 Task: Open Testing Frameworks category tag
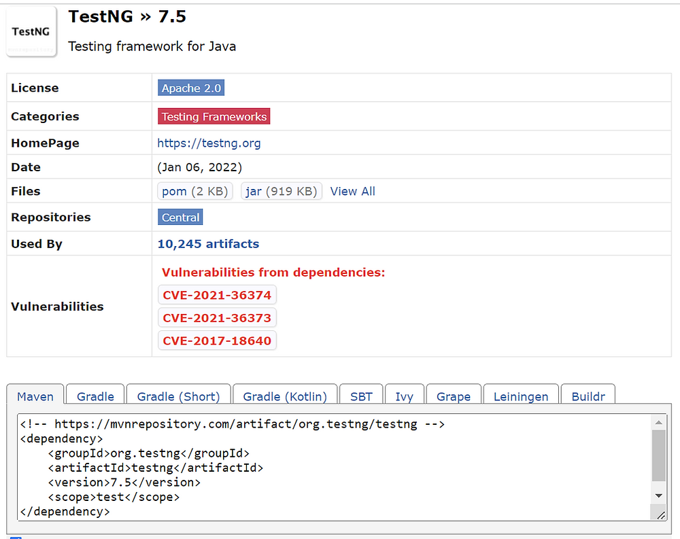214,117
